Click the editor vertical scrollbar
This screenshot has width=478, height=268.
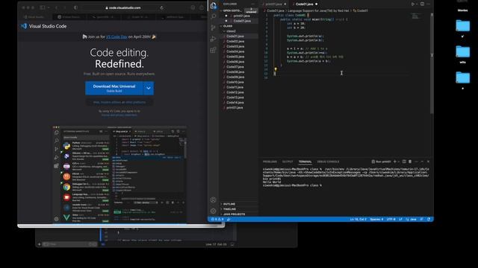(432, 64)
